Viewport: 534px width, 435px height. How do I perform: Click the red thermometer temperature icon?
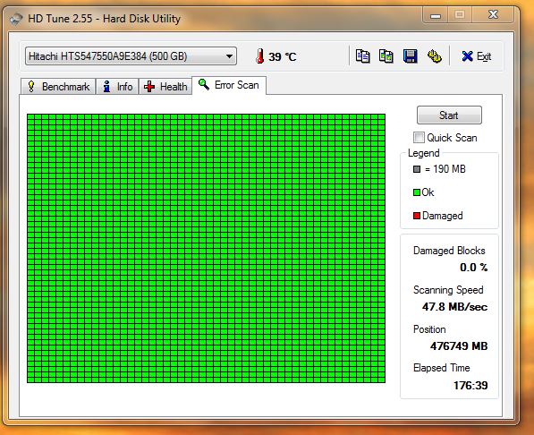260,56
